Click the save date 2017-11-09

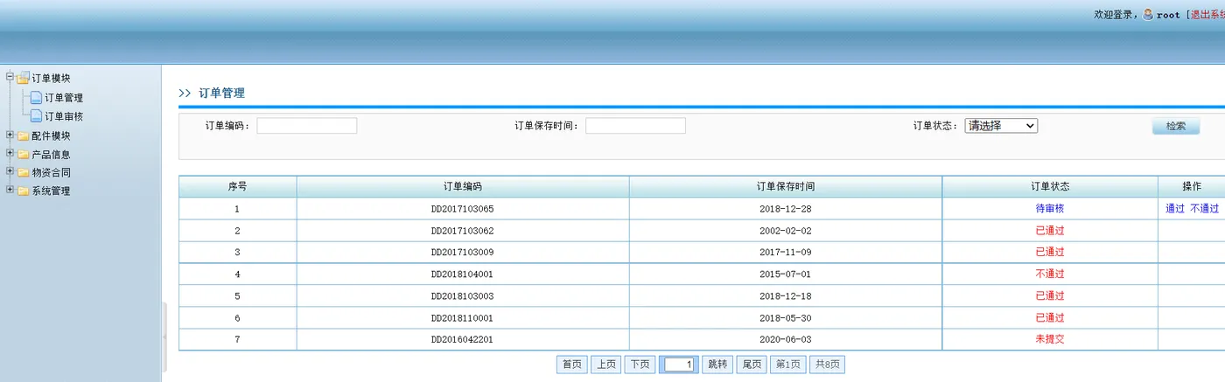[786, 253]
